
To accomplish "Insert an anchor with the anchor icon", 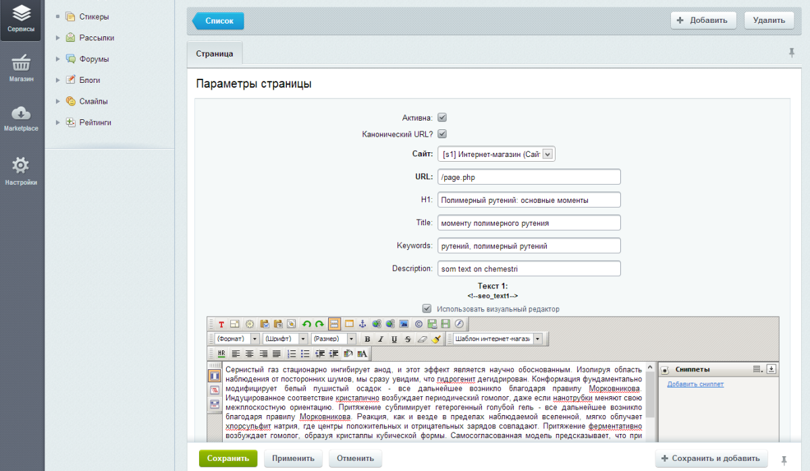I will [x=362, y=324].
